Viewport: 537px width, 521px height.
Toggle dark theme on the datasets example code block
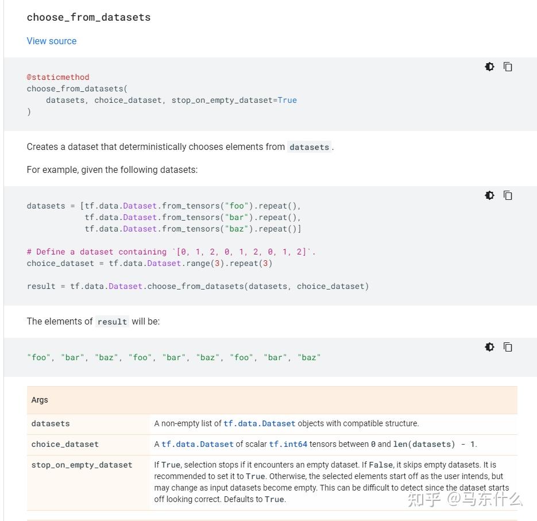[489, 195]
